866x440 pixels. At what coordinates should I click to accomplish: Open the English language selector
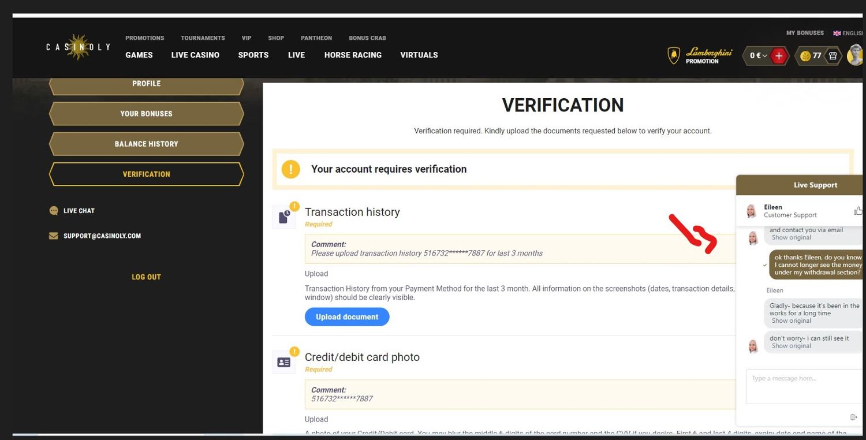(848, 33)
